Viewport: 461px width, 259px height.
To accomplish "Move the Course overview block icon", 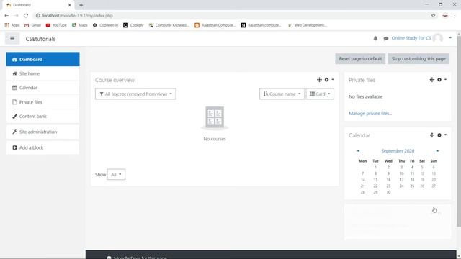I will click(x=319, y=80).
